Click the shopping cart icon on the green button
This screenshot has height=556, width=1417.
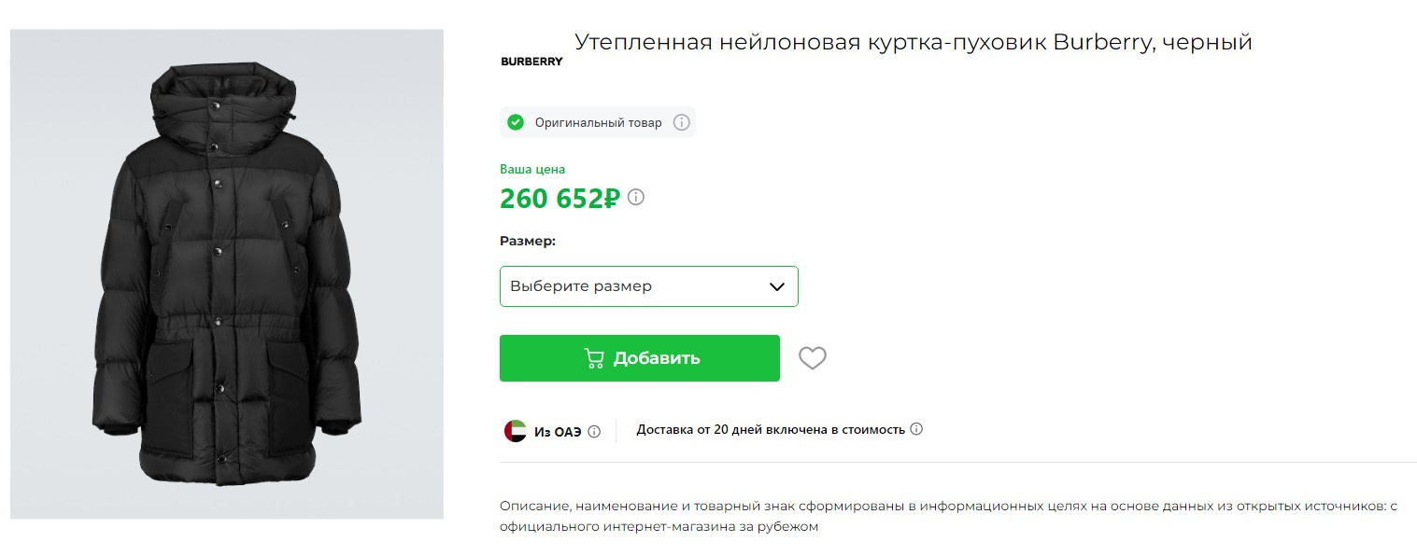tap(593, 358)
